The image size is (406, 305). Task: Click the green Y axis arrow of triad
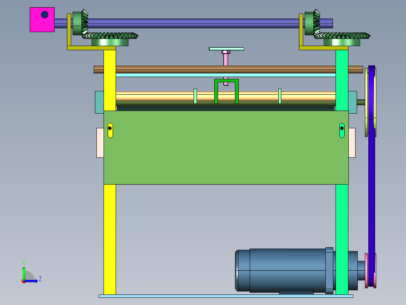[24, 273]
